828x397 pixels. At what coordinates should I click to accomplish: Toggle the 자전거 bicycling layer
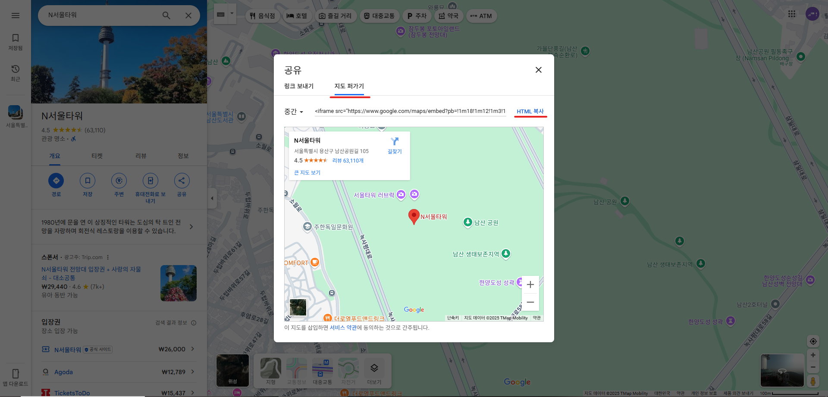coord(348,371)
